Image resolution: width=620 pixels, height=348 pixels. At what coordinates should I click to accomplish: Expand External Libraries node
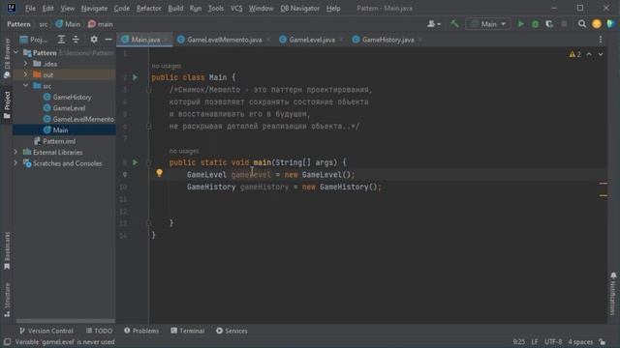[15, 152]
